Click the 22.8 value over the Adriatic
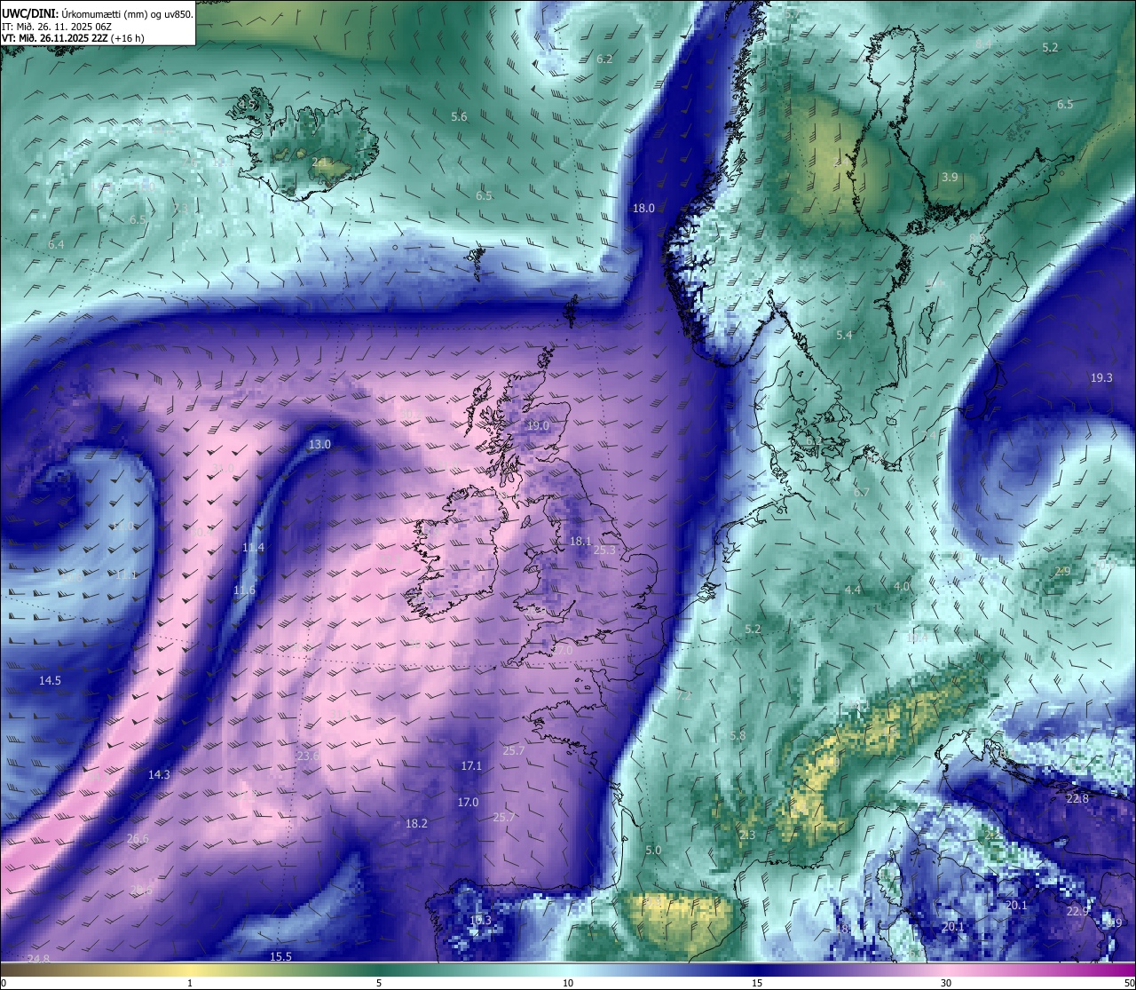1136x990 pixels. click(1077, 798)
